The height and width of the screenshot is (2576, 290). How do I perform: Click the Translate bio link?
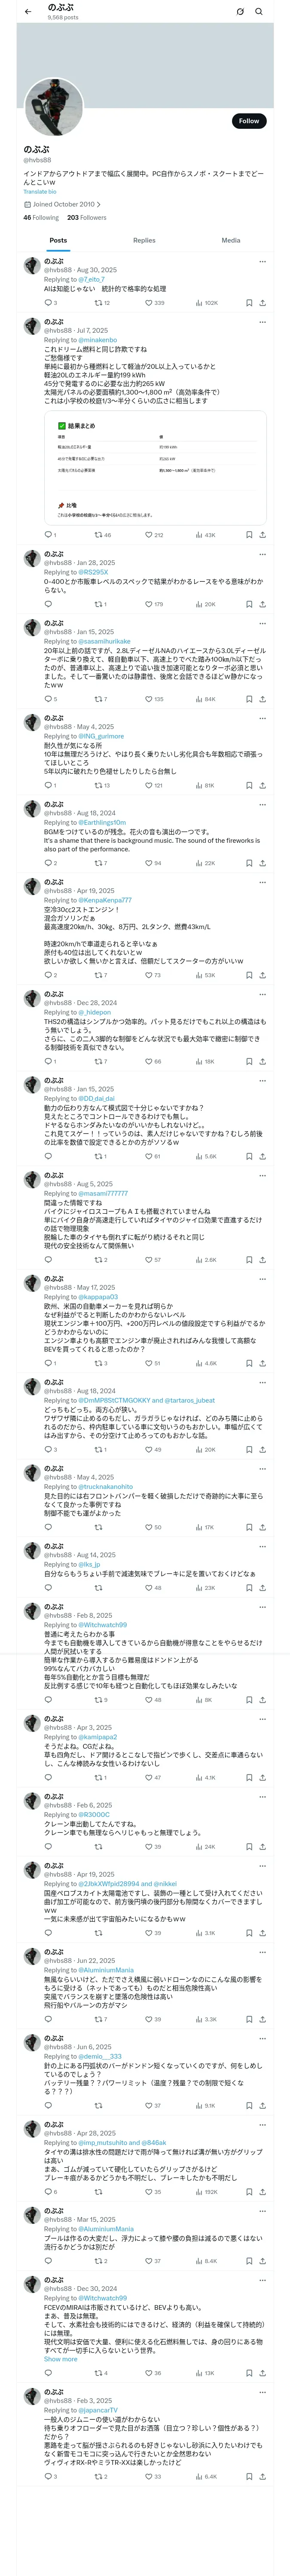coord(40,191)
